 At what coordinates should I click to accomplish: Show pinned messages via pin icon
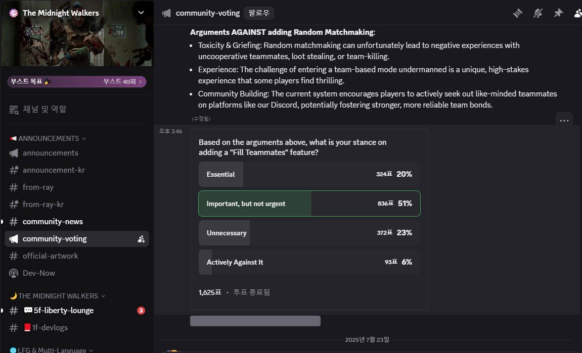coord(558,13)
